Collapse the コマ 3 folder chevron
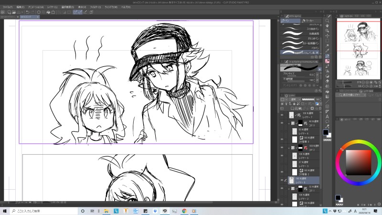This screenshot has height=215, width=382. (x=289, y=123)
